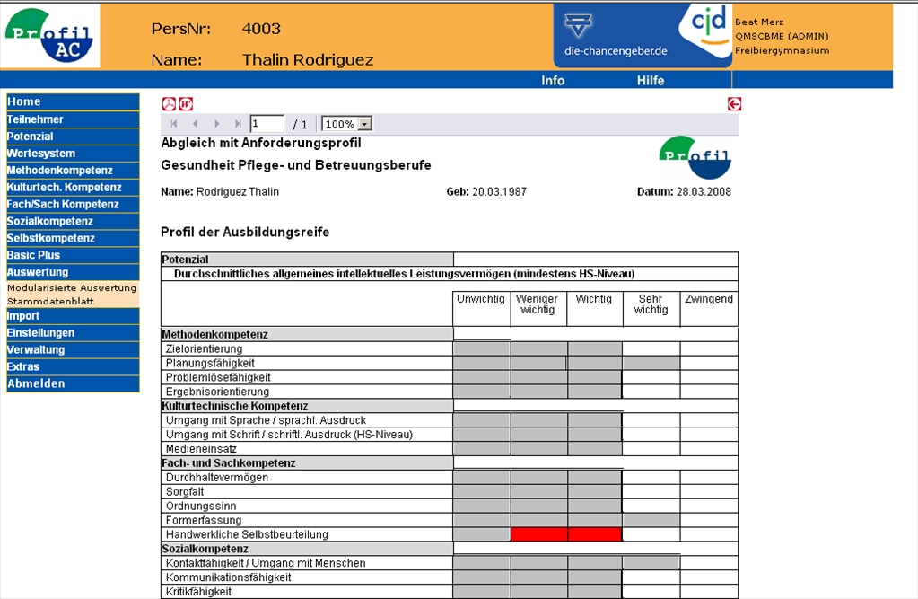Expand the Auswertung sidebar section
The height and width of the screenshot is (599, 918).
tap(38, 272)
